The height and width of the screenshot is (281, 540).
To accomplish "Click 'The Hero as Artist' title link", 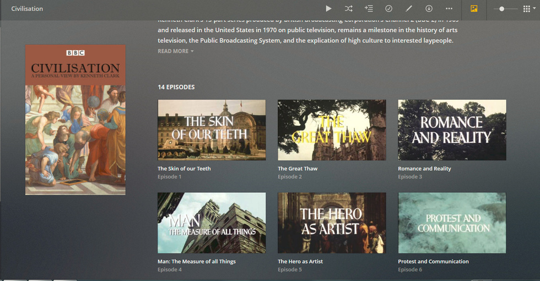I will click(300, 261).
